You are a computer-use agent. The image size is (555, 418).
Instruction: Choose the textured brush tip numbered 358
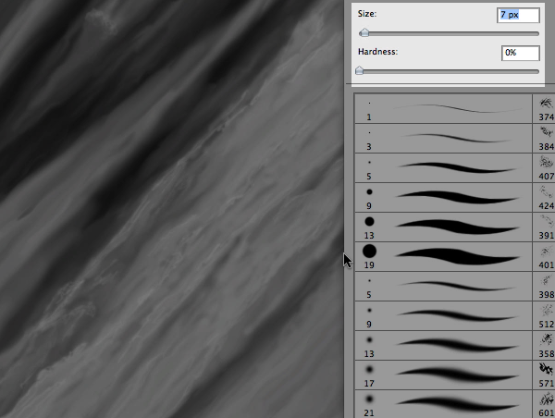(544, 346)
